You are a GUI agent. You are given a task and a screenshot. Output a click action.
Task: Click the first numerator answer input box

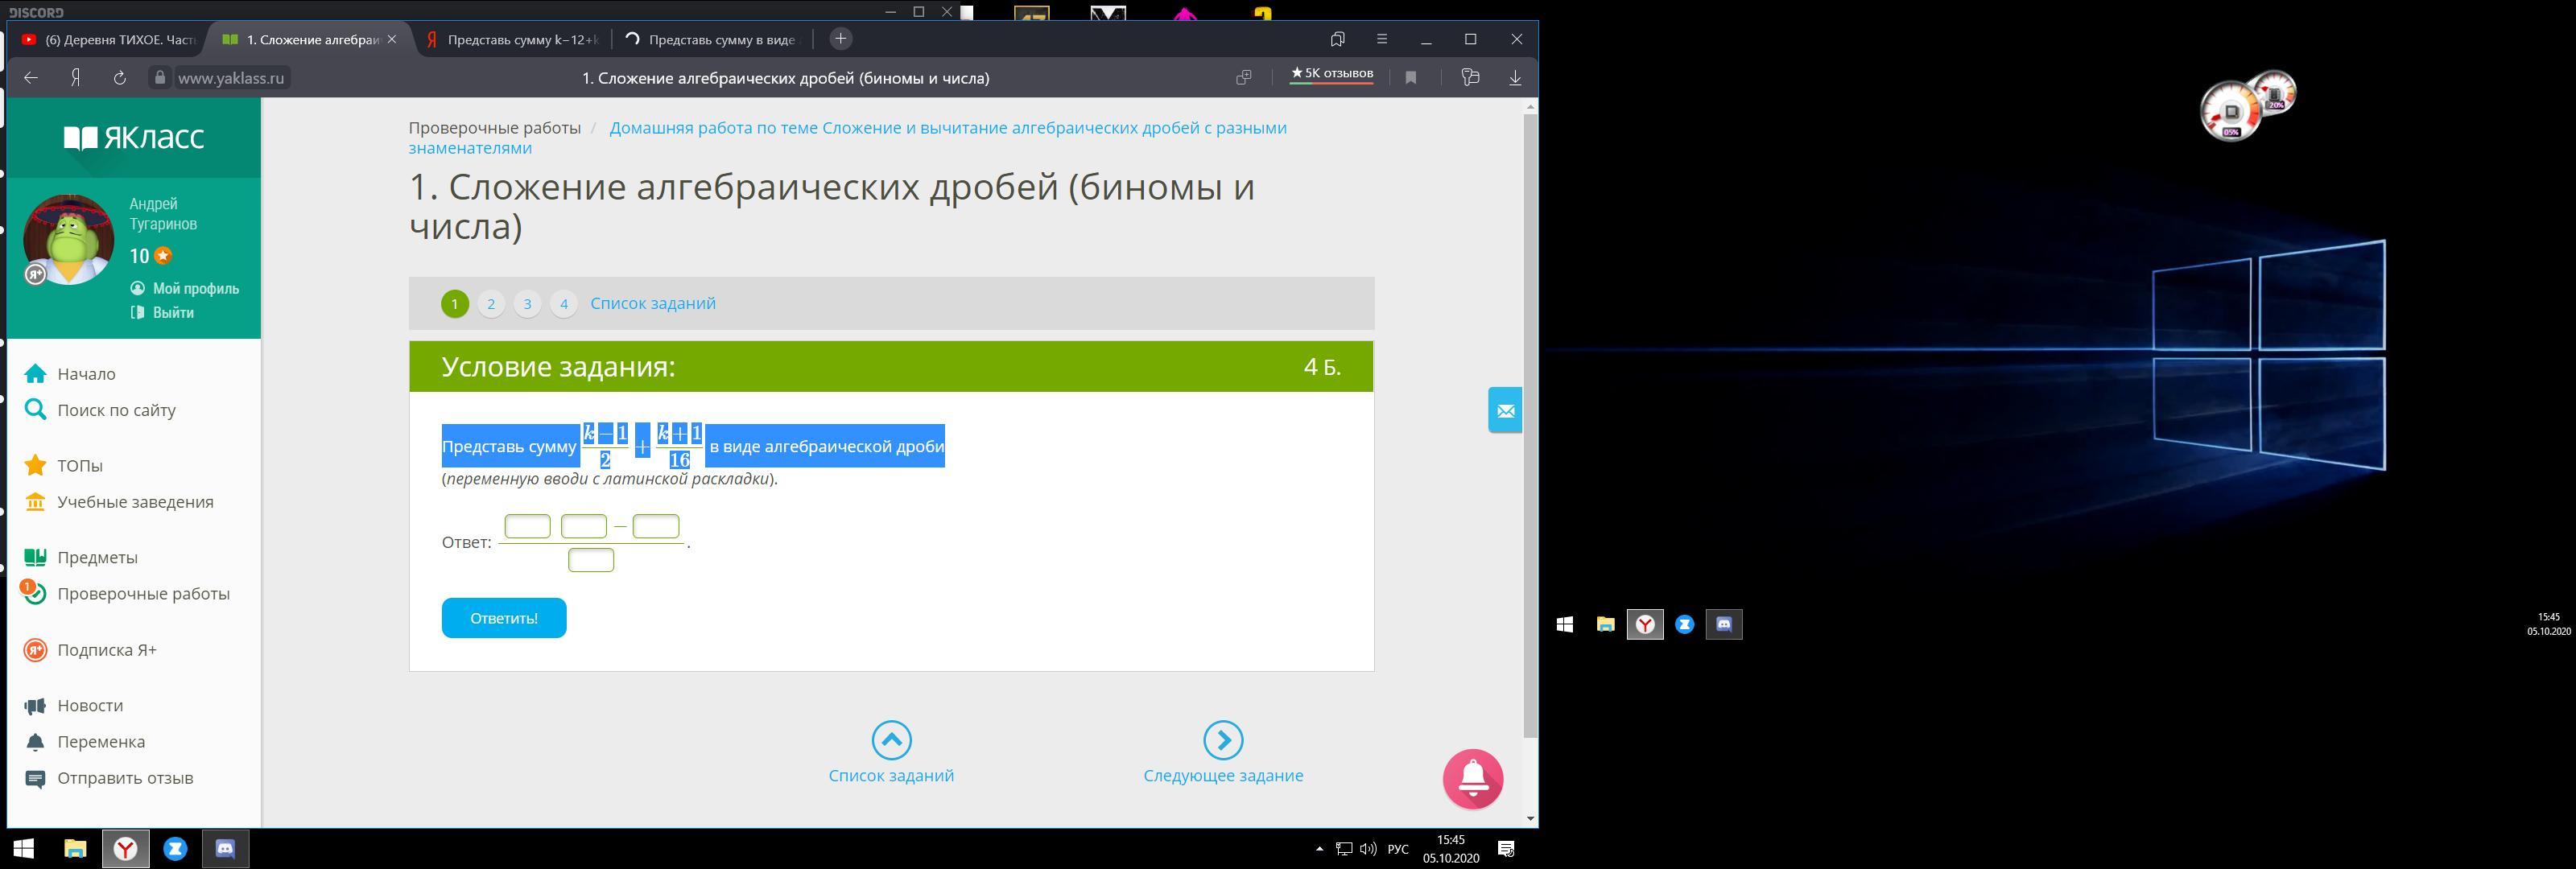527,526
